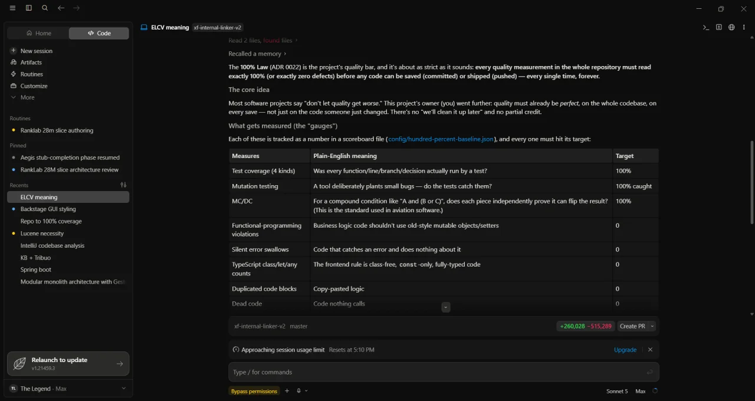
Task: Open the Sonnet 5 model selector
Action: click(617, 391)
